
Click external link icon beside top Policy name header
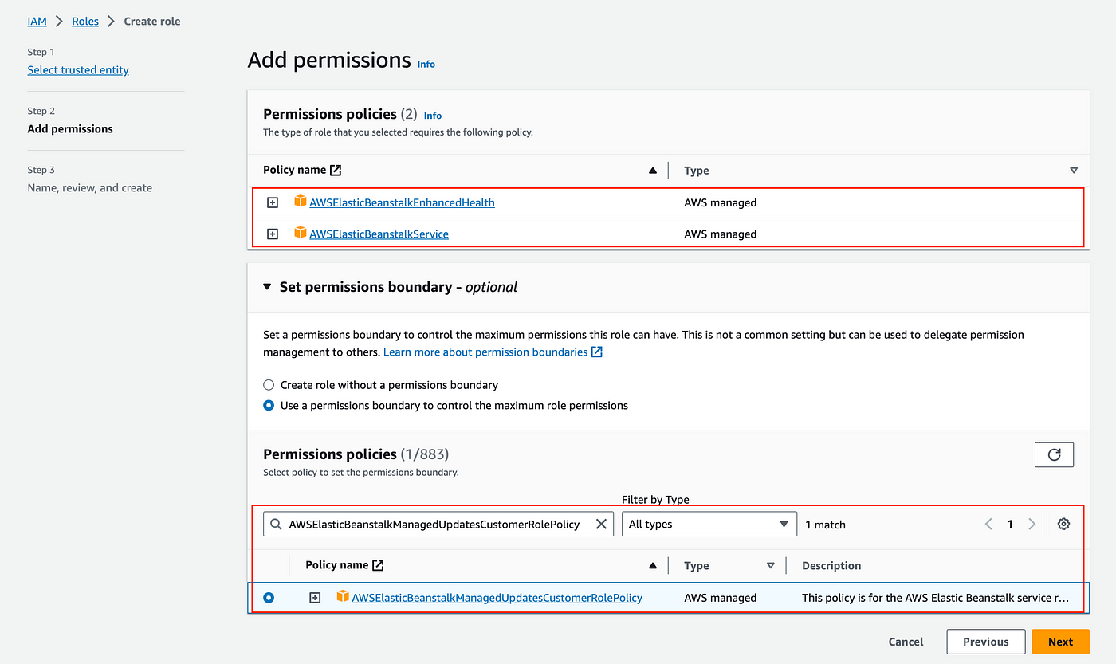point(336,170)
